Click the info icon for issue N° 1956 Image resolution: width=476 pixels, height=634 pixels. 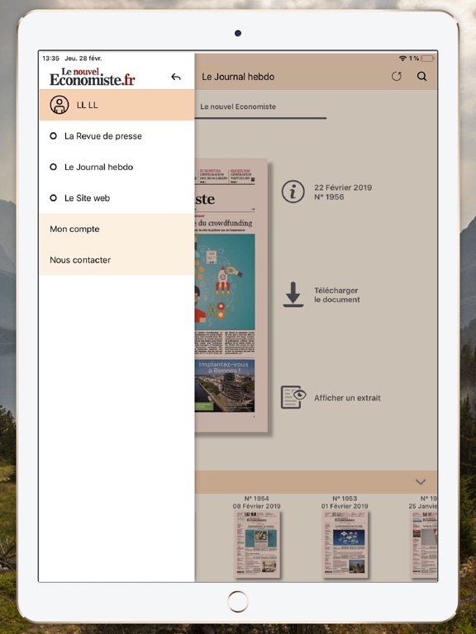tap(293, 192)
